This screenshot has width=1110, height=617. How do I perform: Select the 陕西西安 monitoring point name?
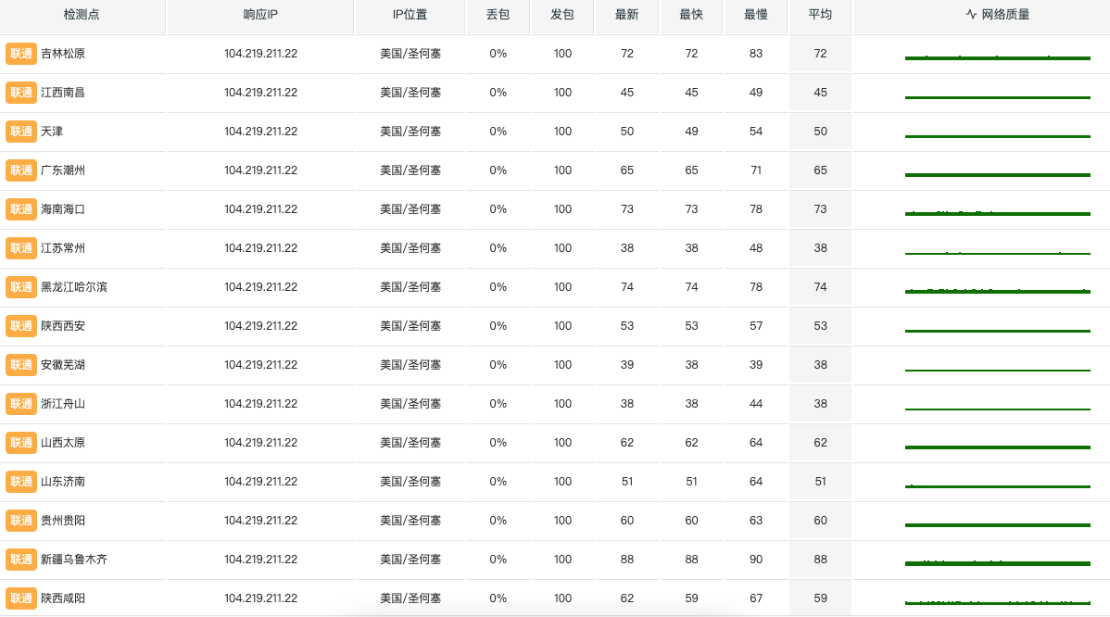[63, 326]
